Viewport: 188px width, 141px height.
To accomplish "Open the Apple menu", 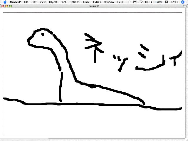I will coord(5,2).
